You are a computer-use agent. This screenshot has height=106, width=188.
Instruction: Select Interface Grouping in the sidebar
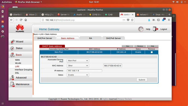(x=23, y=70)
